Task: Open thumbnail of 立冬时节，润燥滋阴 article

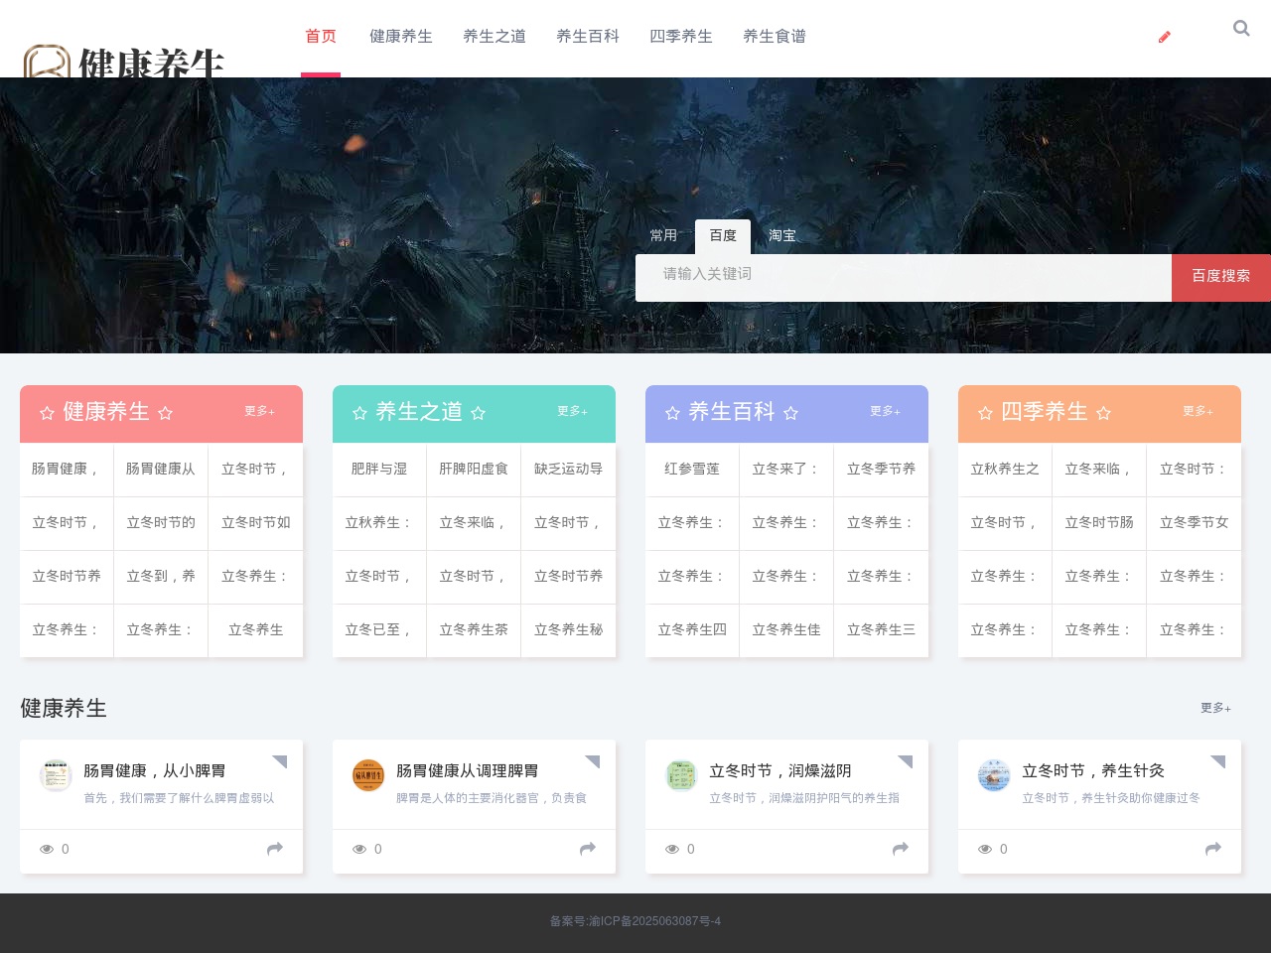Action: (681, 775)
